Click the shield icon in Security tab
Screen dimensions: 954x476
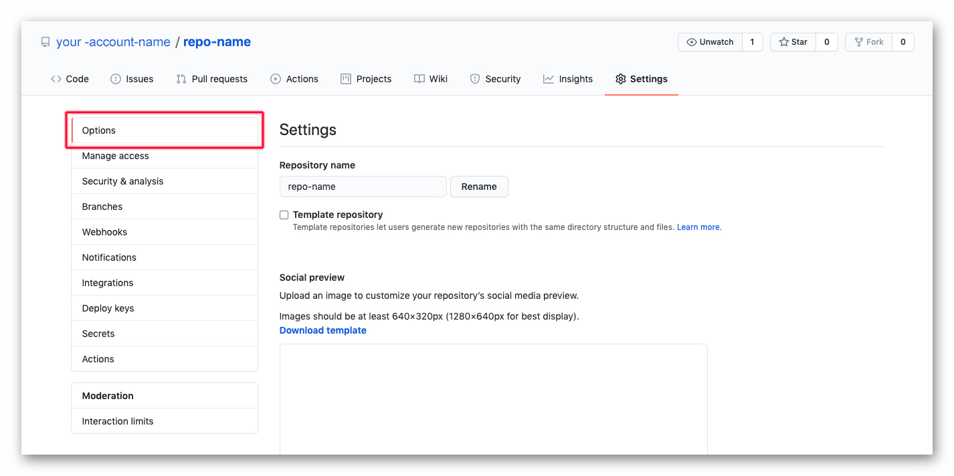pyautogui.click(x=475, y=79)
